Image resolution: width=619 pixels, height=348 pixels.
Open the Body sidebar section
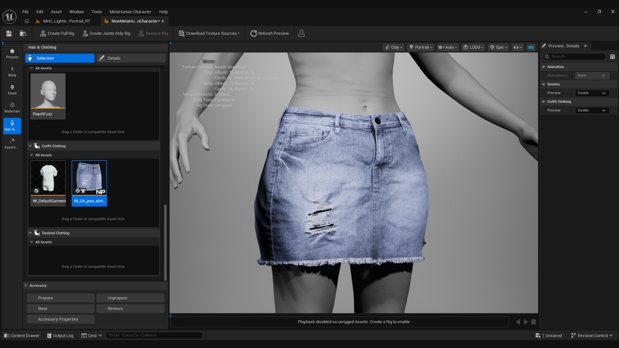pyautogui.click(x=12, y=72)
